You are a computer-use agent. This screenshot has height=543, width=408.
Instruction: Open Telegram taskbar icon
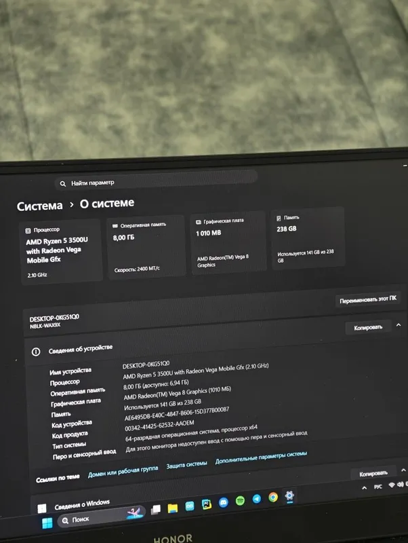[x=257, y=498]
